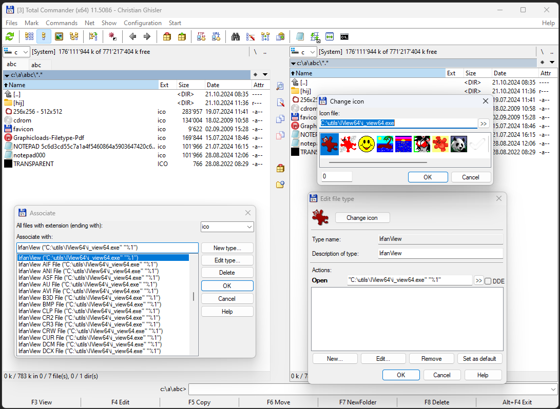Pick the palm tree beach icon

[x=385, y=145]
